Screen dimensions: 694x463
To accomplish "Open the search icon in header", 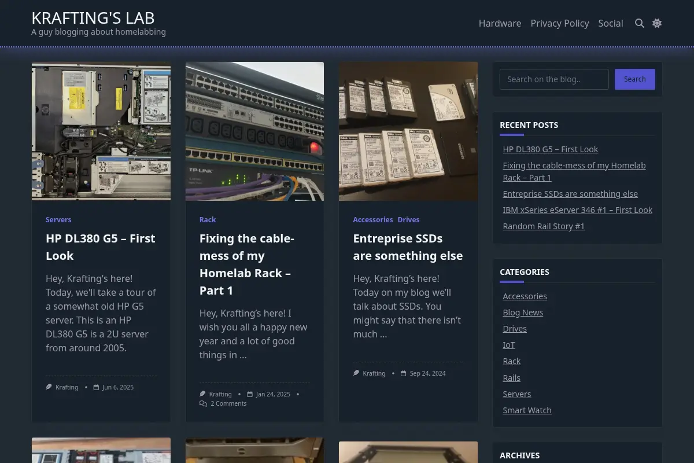I will click(640, 23).
